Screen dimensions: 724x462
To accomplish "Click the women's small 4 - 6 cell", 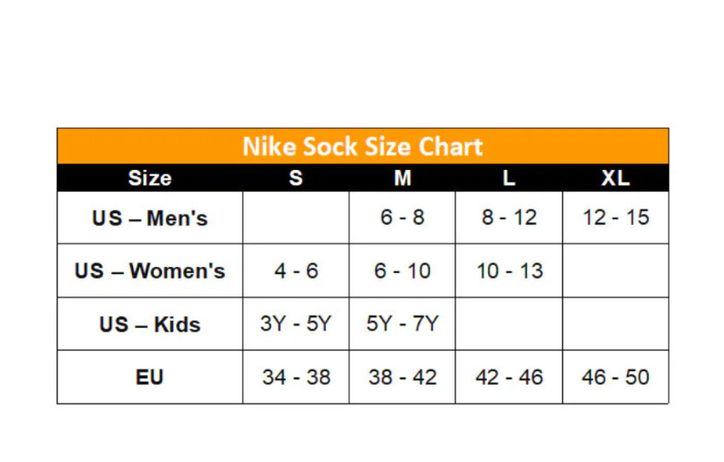I will click(296, 271).
